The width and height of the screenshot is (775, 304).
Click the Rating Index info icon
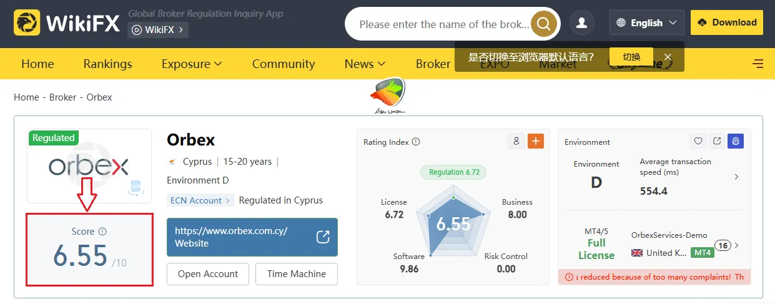click(x=416, y=142)
